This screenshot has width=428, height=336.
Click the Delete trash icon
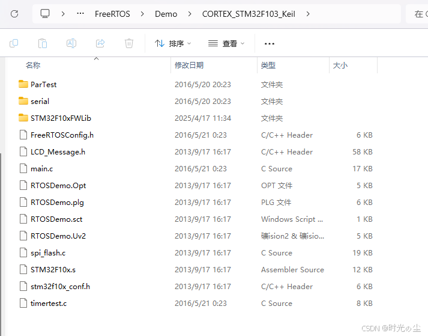pos(129,43)
